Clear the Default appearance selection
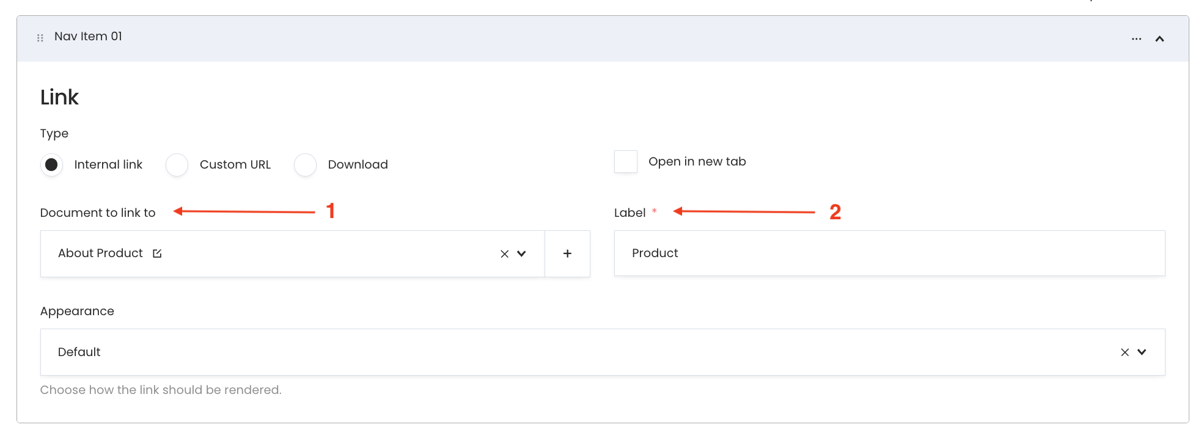The width and height of the screenshot is (1204, 430). point(1125,352)
